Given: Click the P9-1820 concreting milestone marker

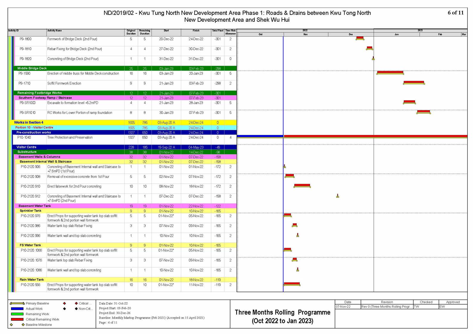Looking at the screenshot, I should 373,58.
